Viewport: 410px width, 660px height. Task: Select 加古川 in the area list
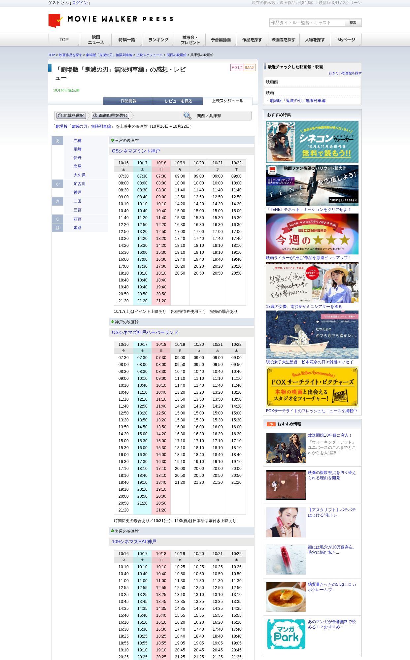[x=80, y=184]
